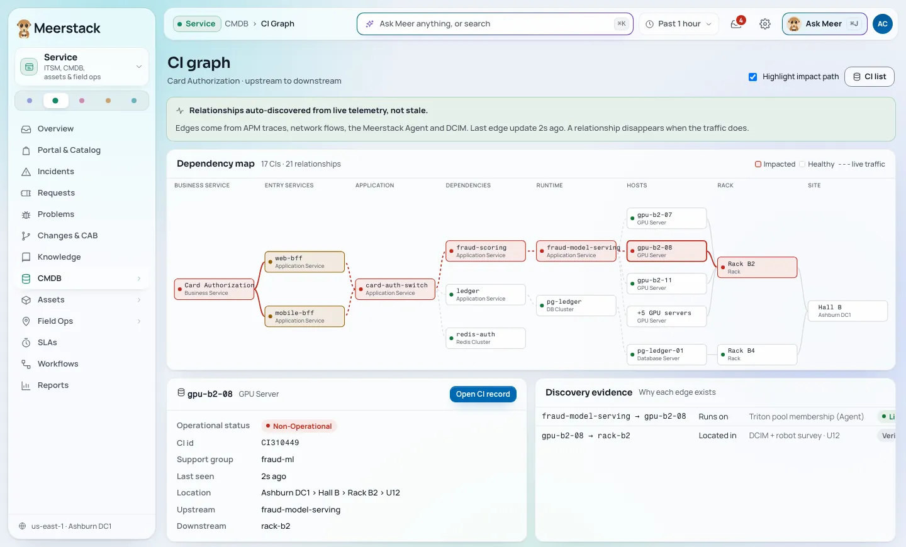The image size is (906, 547).
Task: Open the Incidents warning triangle icon
Action: [x=26, y=172]
